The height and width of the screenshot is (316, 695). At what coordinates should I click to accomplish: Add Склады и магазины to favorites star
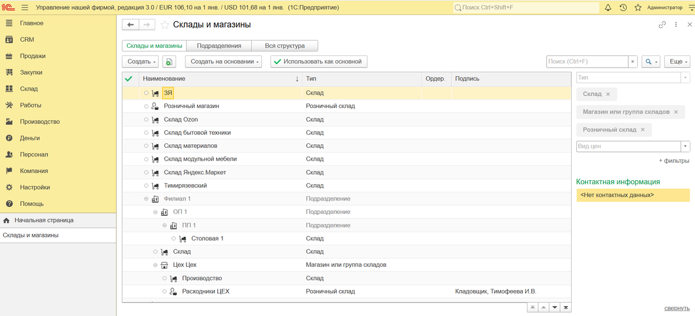click(164, 25)
